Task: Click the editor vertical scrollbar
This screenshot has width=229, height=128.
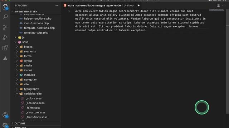Action: tap(228, 62)
